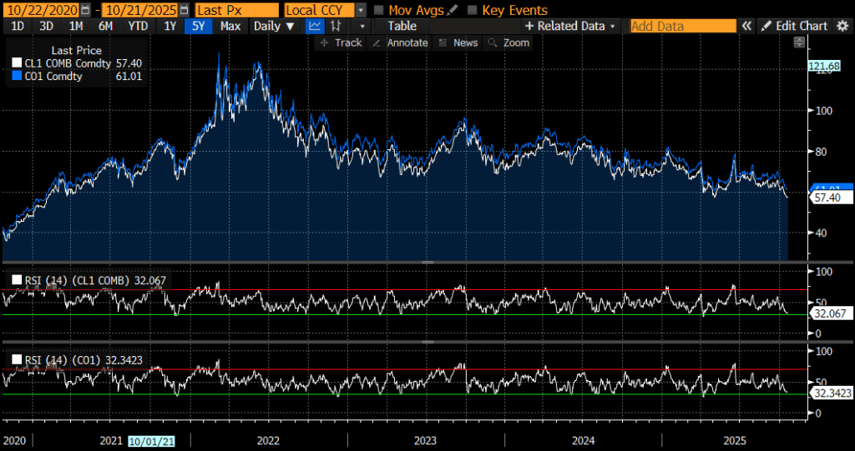The width and height of the screenshot is (855, 451).
Task: Select the 1Y time range tab
Action: [169, 26]
